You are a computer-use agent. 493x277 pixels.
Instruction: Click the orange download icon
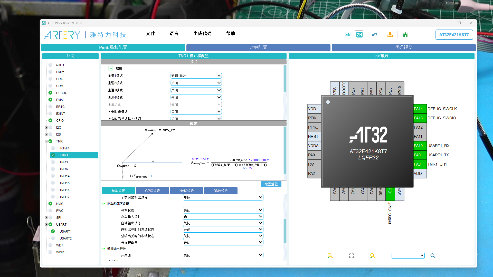point(390,34)
